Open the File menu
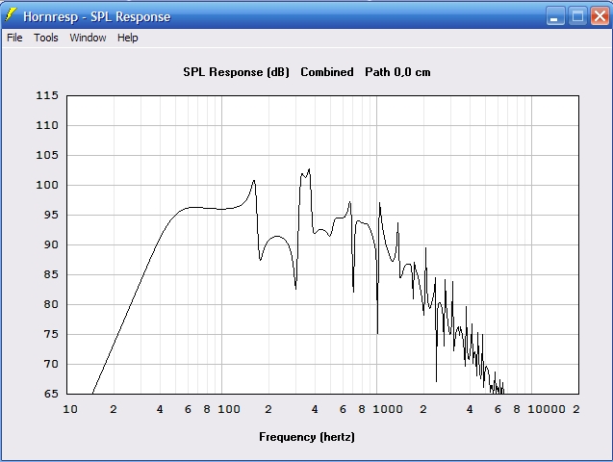The height and width of the screenshot is (462, 613). (x=14, y=38)
